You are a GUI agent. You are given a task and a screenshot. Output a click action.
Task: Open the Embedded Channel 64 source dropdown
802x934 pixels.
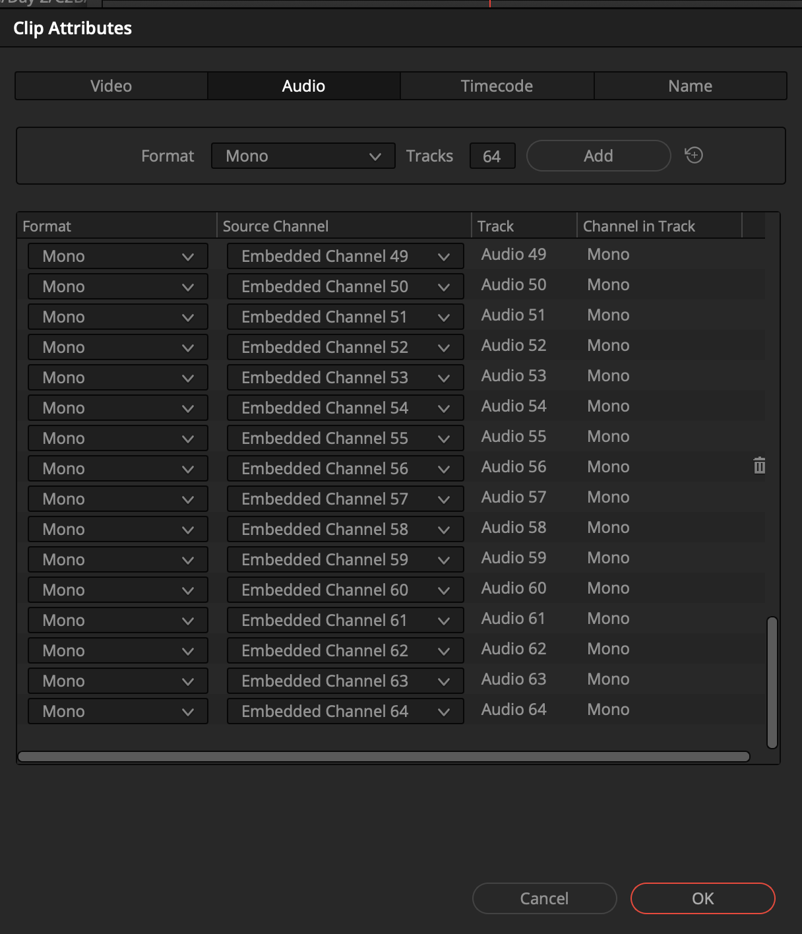pyautogui.click(x=345, y=712)
